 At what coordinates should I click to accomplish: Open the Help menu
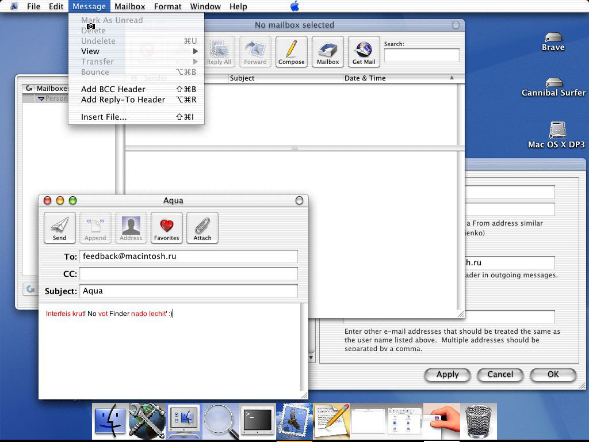238,6
